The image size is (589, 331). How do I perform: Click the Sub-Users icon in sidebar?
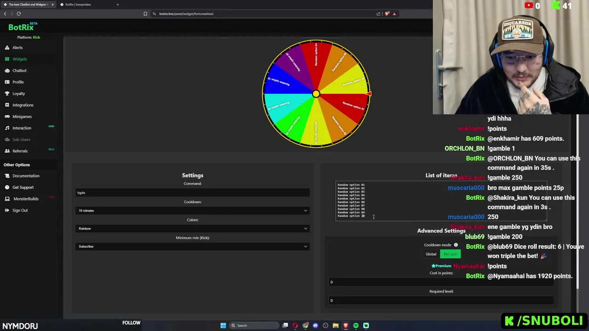(x=7, y=140)
